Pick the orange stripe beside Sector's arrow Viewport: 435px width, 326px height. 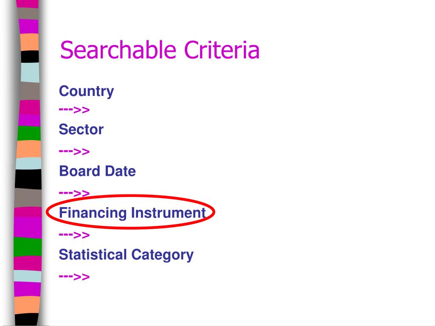(28, 149)
